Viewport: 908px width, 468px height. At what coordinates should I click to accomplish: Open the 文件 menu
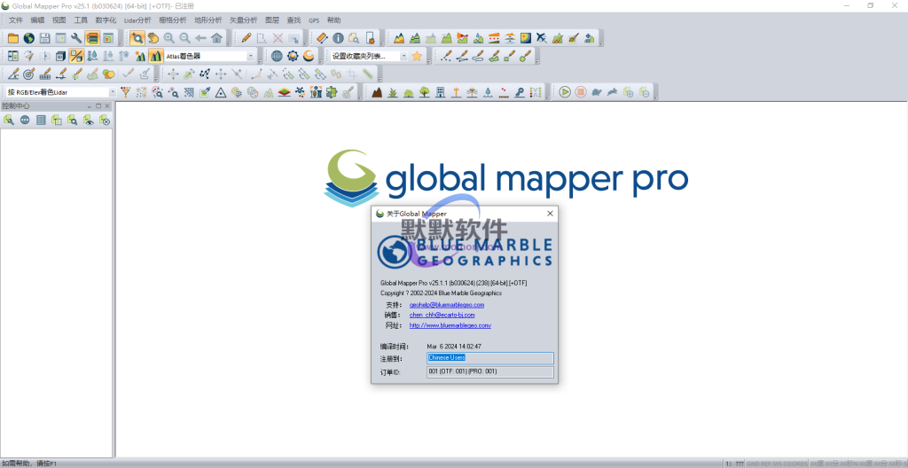(x=16, y=19)
